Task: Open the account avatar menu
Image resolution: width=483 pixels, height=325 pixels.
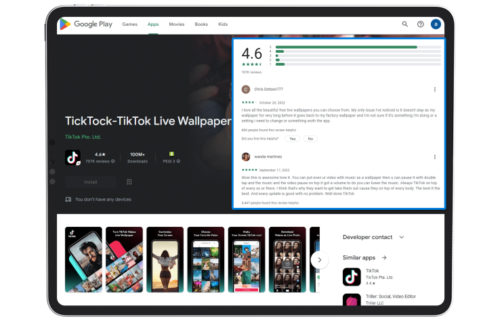Action: [436, 24]
